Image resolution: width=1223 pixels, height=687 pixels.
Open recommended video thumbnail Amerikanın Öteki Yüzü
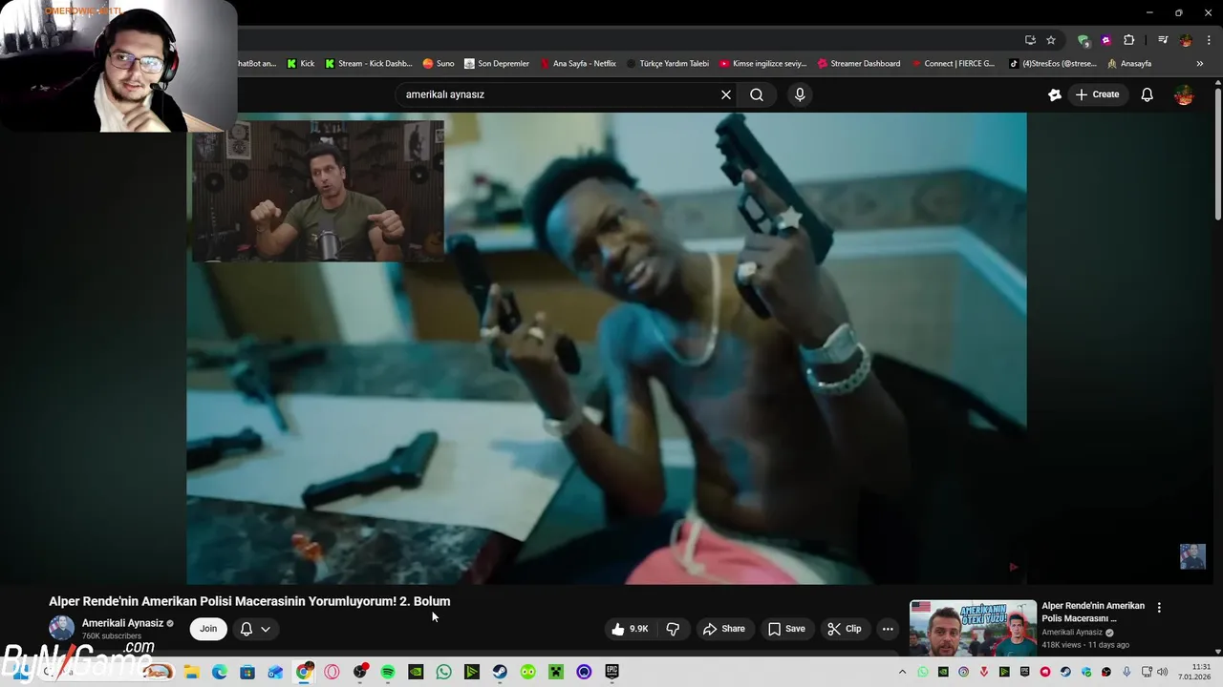click(x=973, y=628)
